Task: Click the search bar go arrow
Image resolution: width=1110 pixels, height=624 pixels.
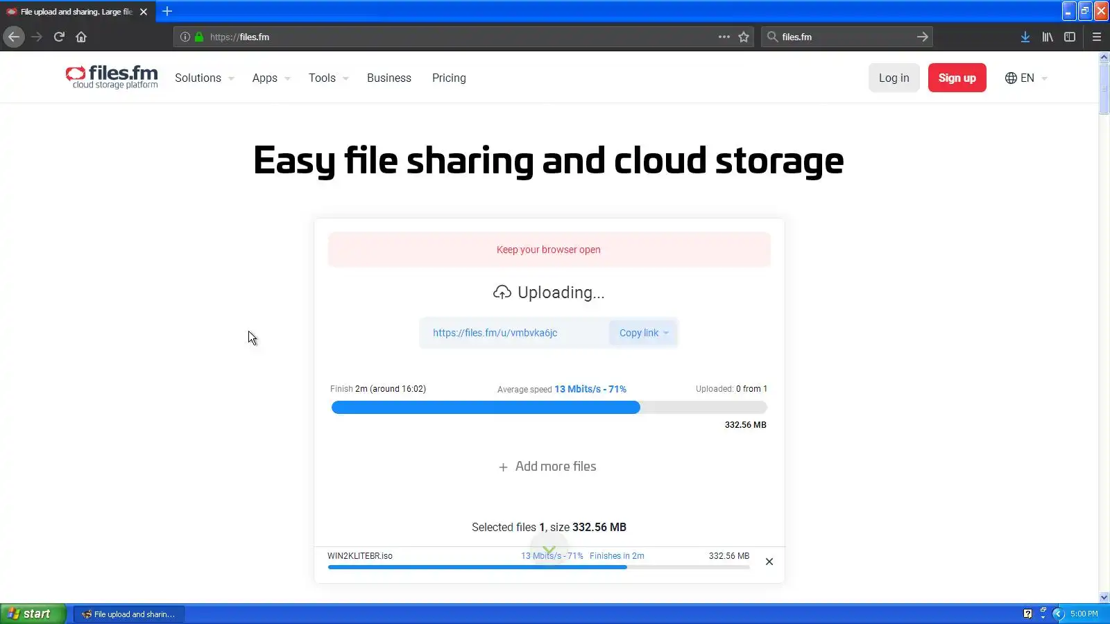Action: pos(922,37)
